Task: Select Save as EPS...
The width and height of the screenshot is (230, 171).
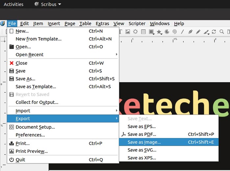Action: (169, 126)
